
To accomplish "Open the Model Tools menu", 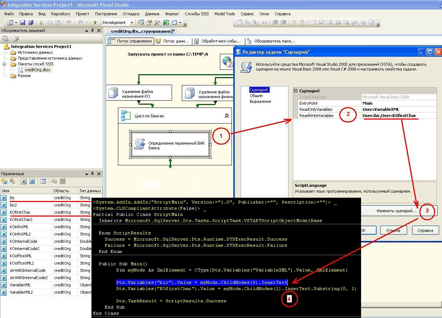I will click(x=225, y=14).
